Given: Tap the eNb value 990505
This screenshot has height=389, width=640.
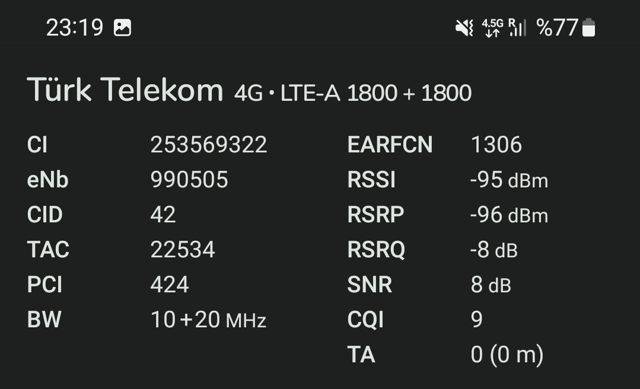Looking at the screenshot, I should click(189, 180).
